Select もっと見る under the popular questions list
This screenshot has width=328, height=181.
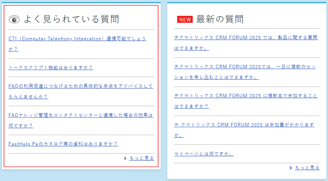pyautogui.click(x=141, y=158)
